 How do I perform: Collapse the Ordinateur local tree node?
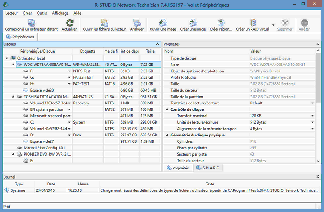(x=6, y=58)
